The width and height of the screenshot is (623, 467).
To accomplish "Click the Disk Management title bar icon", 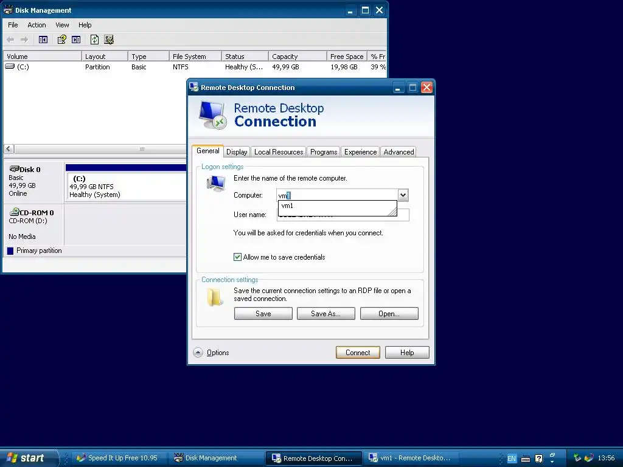I will (x=8, y=10).
